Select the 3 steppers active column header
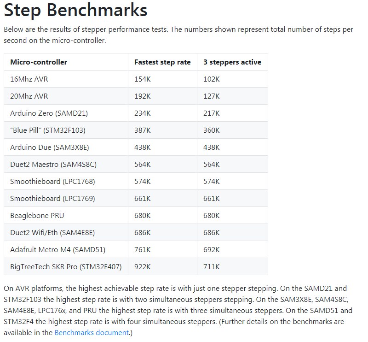 click(232, 62)
